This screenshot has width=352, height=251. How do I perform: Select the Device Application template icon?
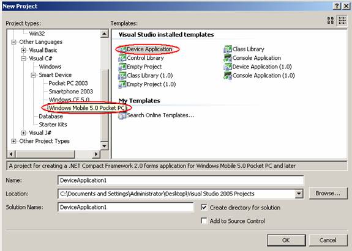pyautogui.click(x=122, y=49)
